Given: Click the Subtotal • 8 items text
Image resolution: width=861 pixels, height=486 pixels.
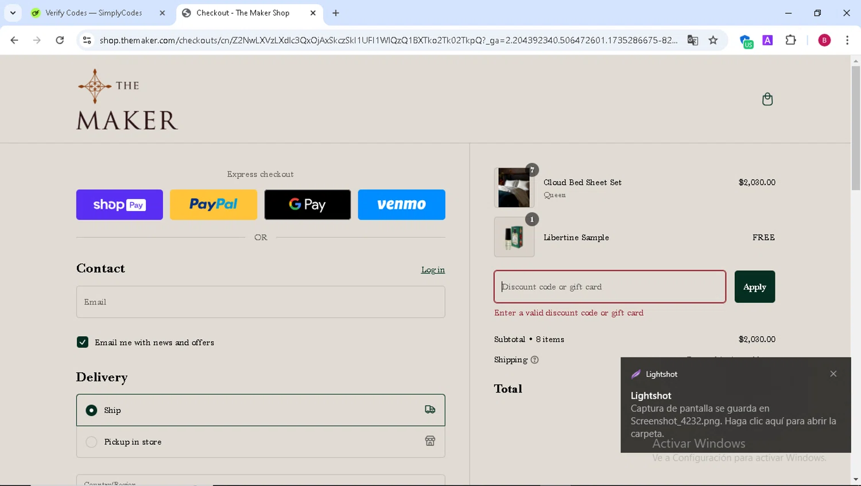Looking at the screenshot, I should point(529,339).
